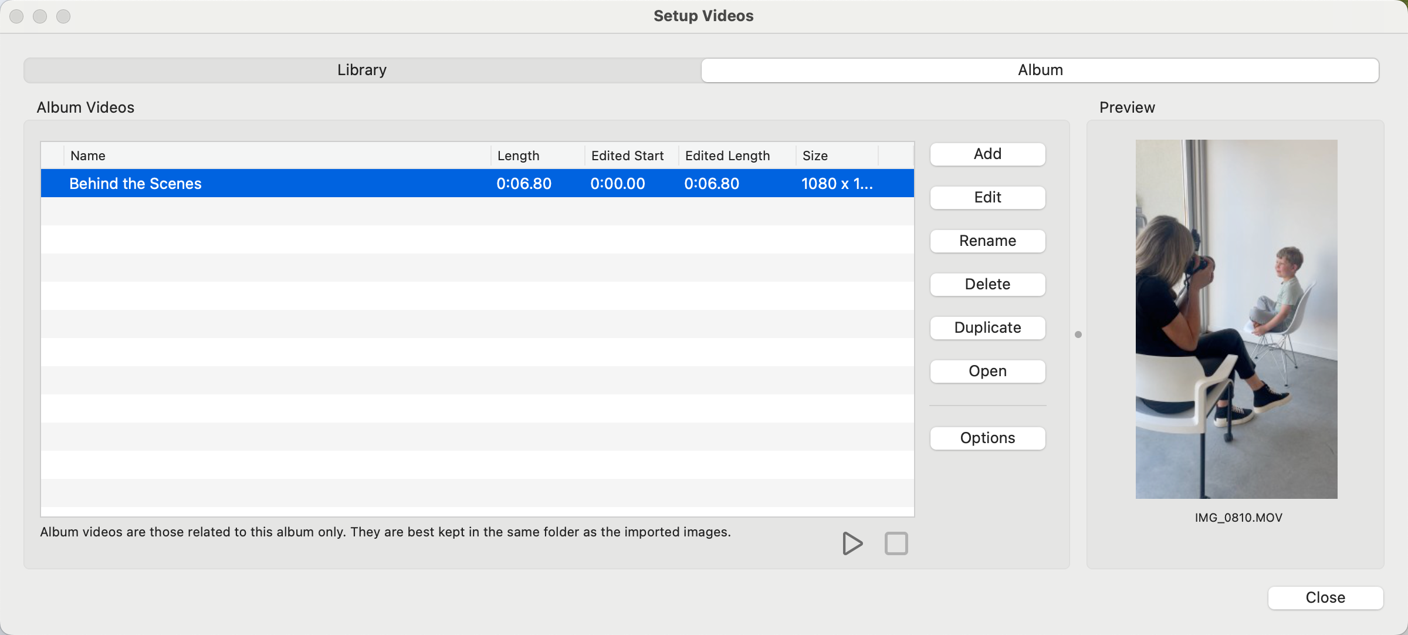
Task: Click the IMG_0810.MOV preview thumbnail
Action: [x=1236, y=319]
